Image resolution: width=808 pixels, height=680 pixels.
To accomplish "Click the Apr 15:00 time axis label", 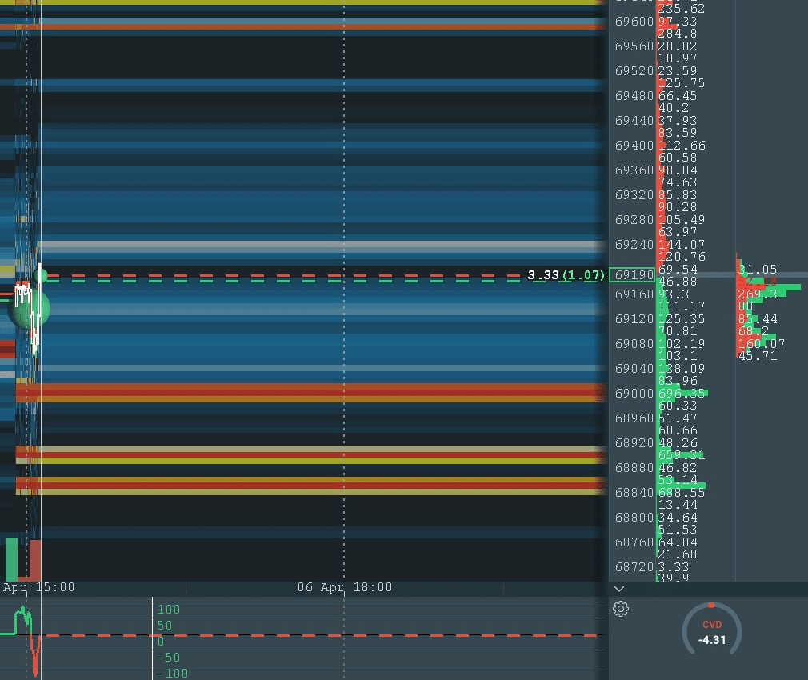I will tap(38, 587).
